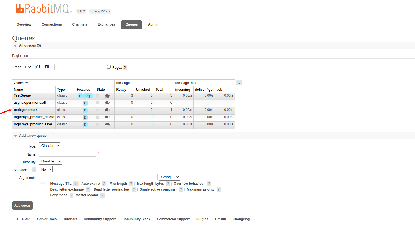Viewport: 415px width, 226px height.
Task: Click the Max length bytes help icon
Action: [168, 184]
